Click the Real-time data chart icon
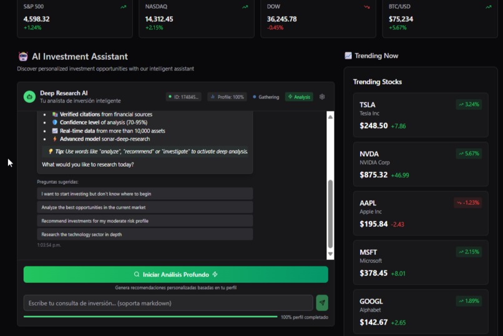 click(55, 131)
